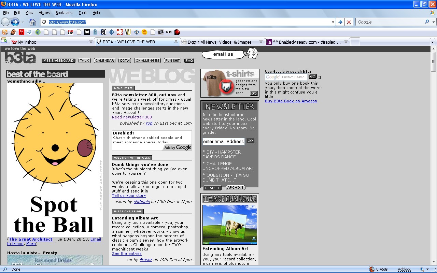437x273 pixels.
Task: Click the Google Custom Search field
Action: 286,77
